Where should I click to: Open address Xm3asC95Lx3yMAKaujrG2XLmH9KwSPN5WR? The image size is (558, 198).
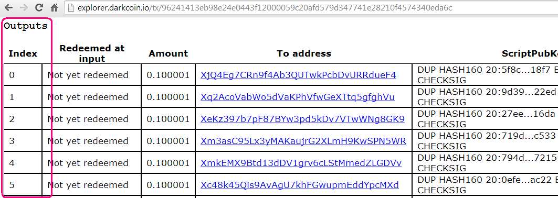click(x=303, y=141)
